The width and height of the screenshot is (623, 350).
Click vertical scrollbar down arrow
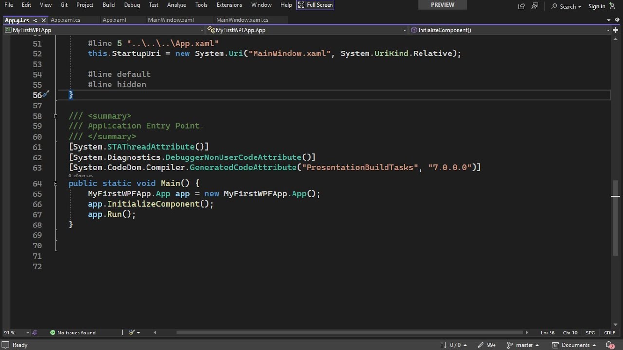[615, 325]
